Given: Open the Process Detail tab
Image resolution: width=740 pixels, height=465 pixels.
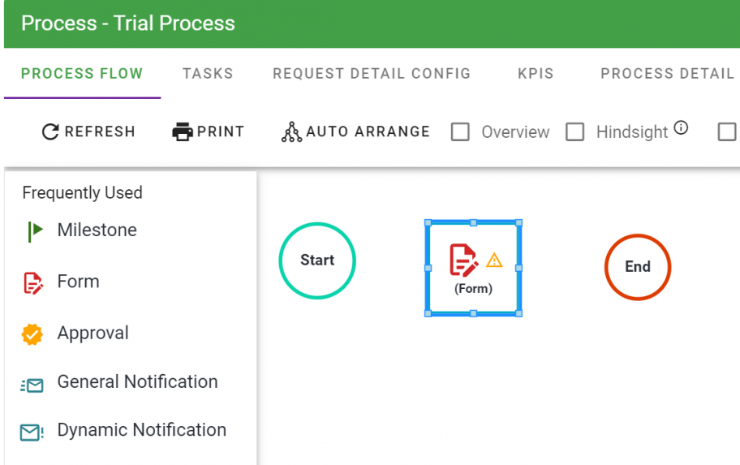Looking at the screenshot, I should coord(667,73).
